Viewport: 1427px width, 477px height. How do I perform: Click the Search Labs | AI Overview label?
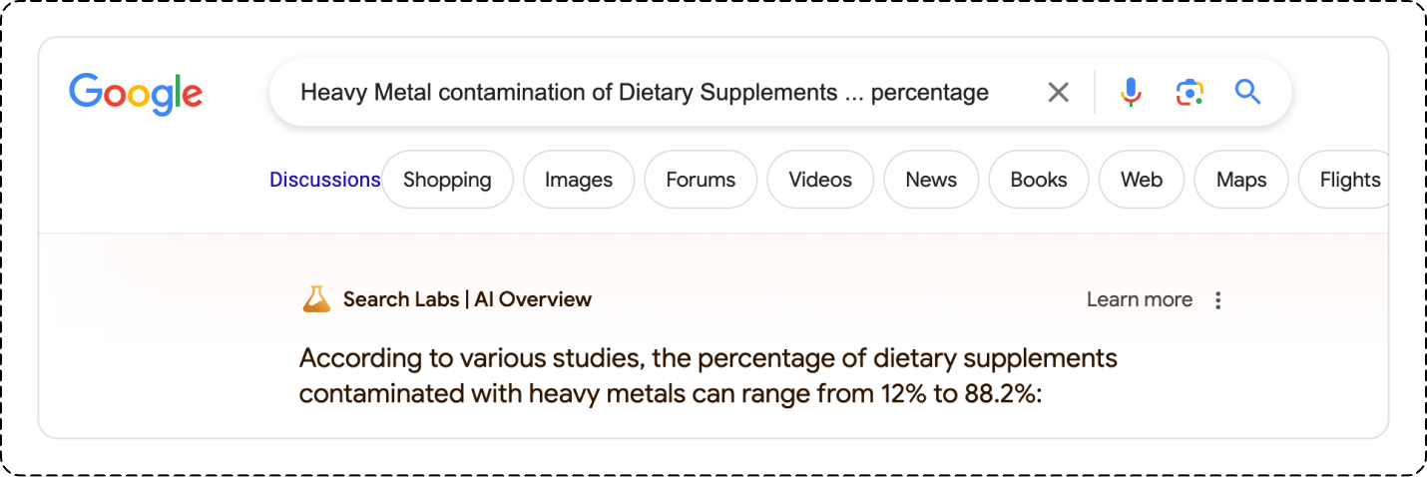[x=467, y=298]
